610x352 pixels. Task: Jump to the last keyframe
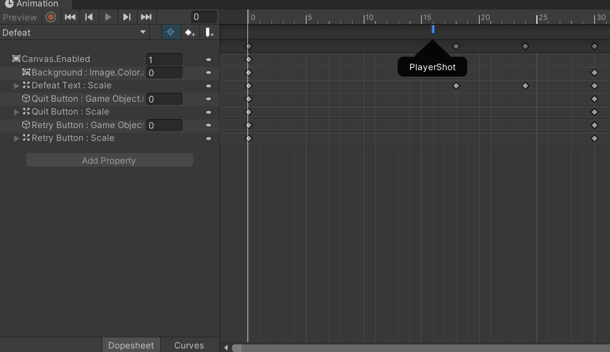click(x=146, y=17)
